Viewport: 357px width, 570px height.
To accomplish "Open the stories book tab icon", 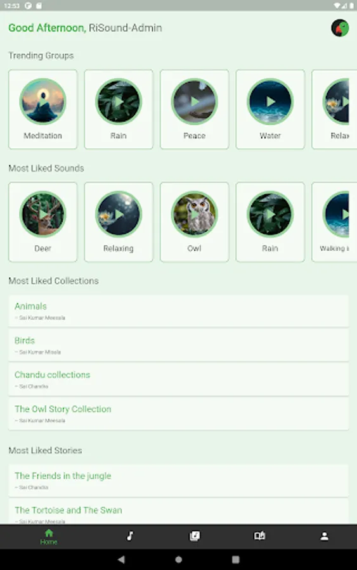I will click(259, 536).
